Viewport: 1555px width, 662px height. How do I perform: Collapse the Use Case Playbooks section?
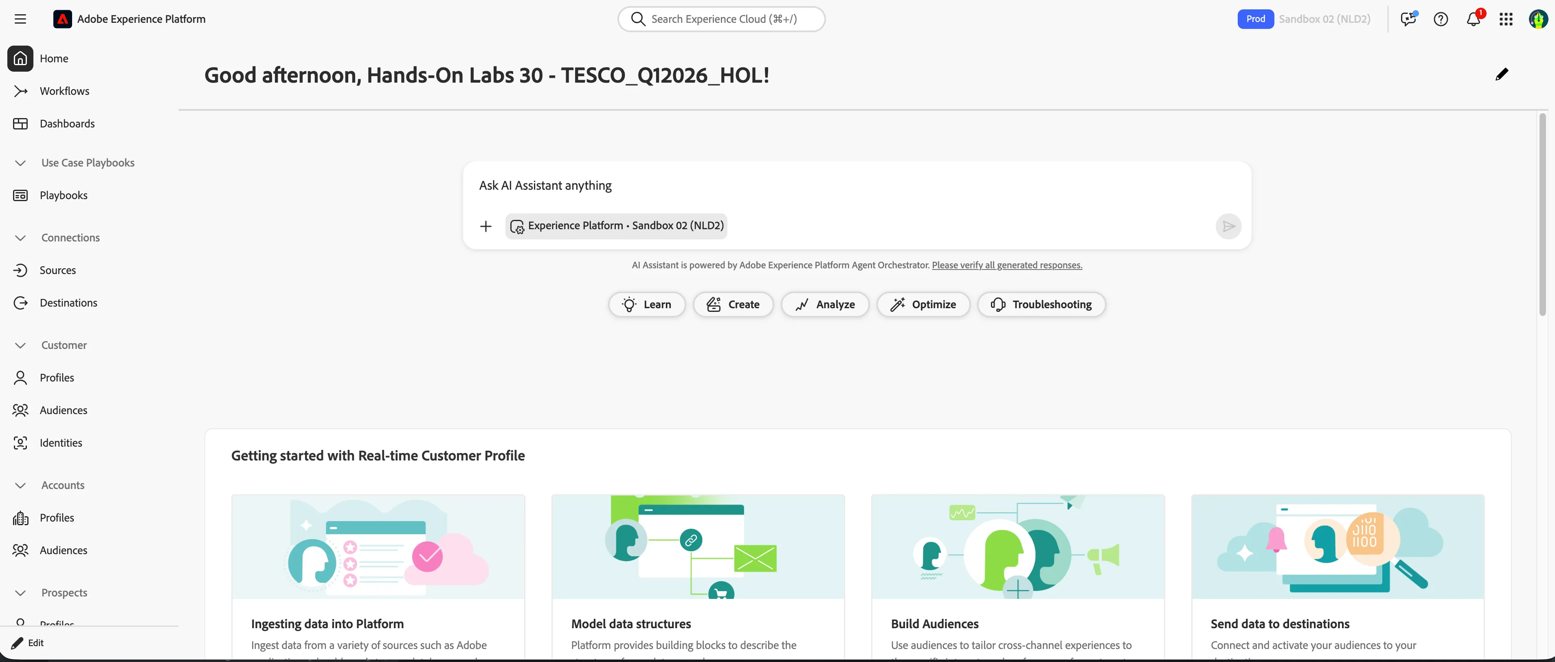click(x=20, y=163)
